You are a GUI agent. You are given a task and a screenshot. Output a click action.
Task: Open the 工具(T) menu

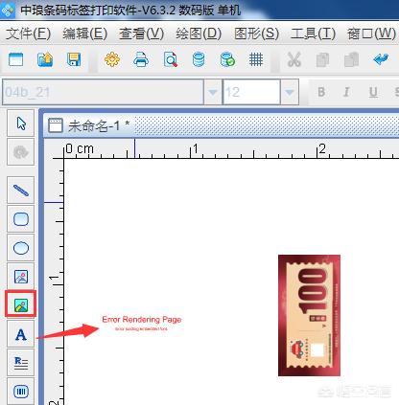(x=313, y=34)
